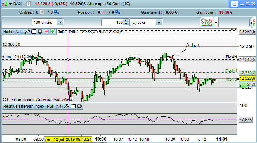Viewport: 257px width, 143px height.
Task: Open position settings gear icon
Action: [118, 12]
